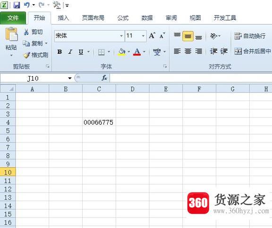Screen dimensions: 272x228
Task: Toggle Italic formatting
Action: pos(70,51)
